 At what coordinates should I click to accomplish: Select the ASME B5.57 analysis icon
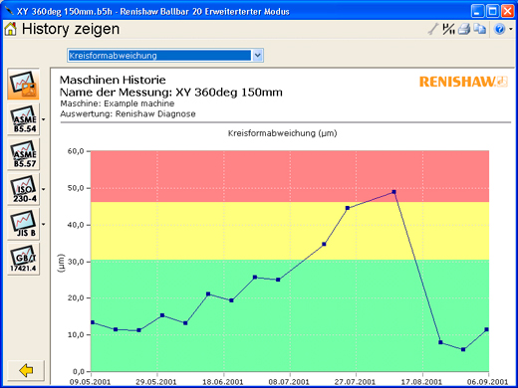24,154
